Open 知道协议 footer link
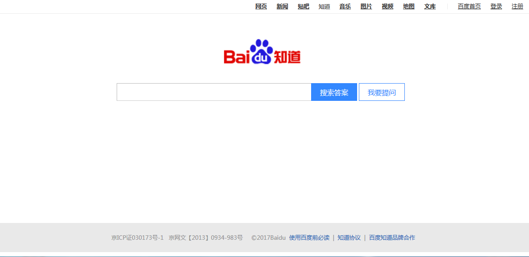 [x=349, y=238]
